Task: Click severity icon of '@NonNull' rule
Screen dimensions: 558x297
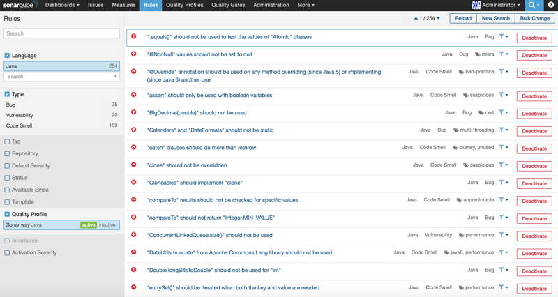Action: click(x=134, y=54)
